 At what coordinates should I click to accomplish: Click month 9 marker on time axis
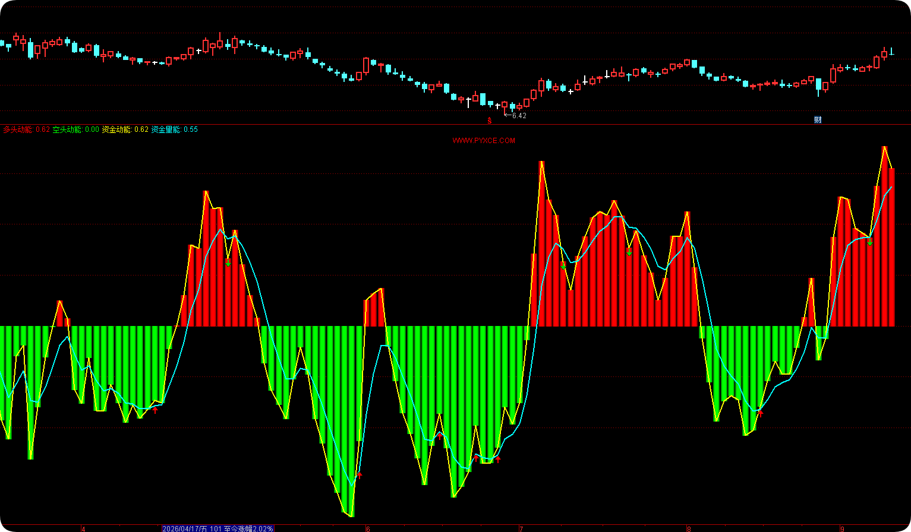coord(842,528)
